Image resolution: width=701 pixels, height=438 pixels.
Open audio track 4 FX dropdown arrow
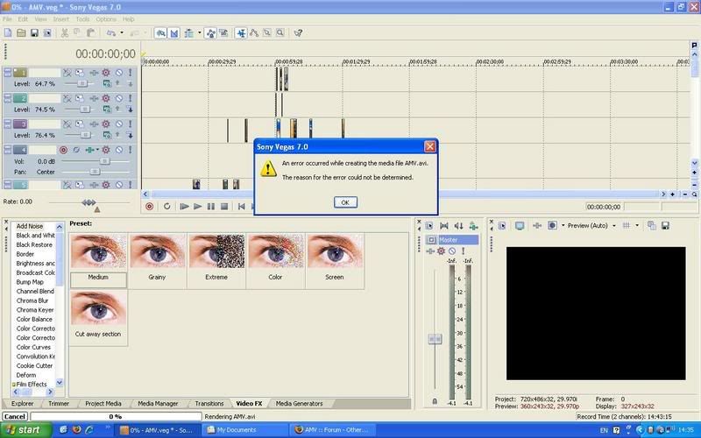click(97, 150)
